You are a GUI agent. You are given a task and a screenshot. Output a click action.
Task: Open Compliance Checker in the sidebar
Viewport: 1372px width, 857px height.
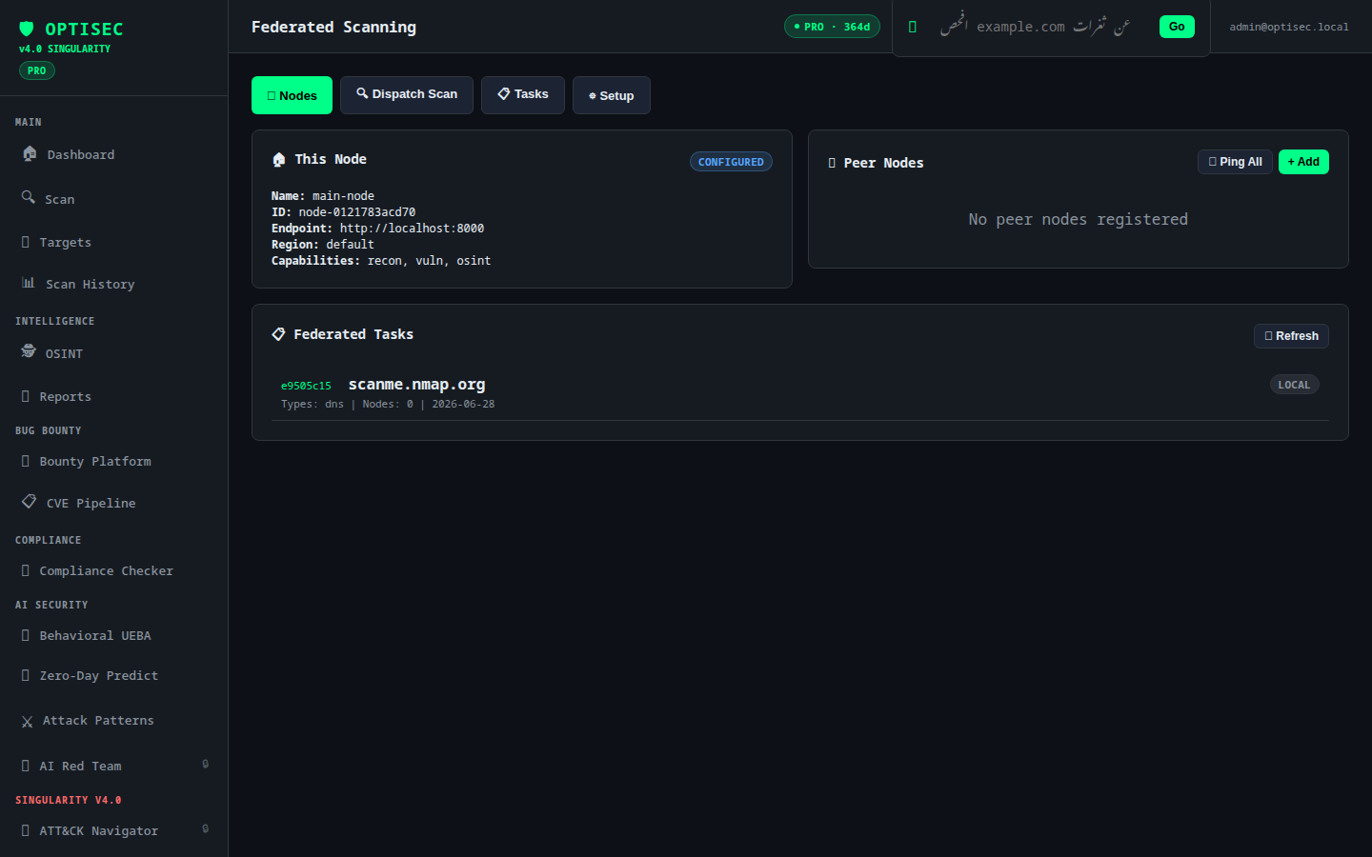(114, 571)
